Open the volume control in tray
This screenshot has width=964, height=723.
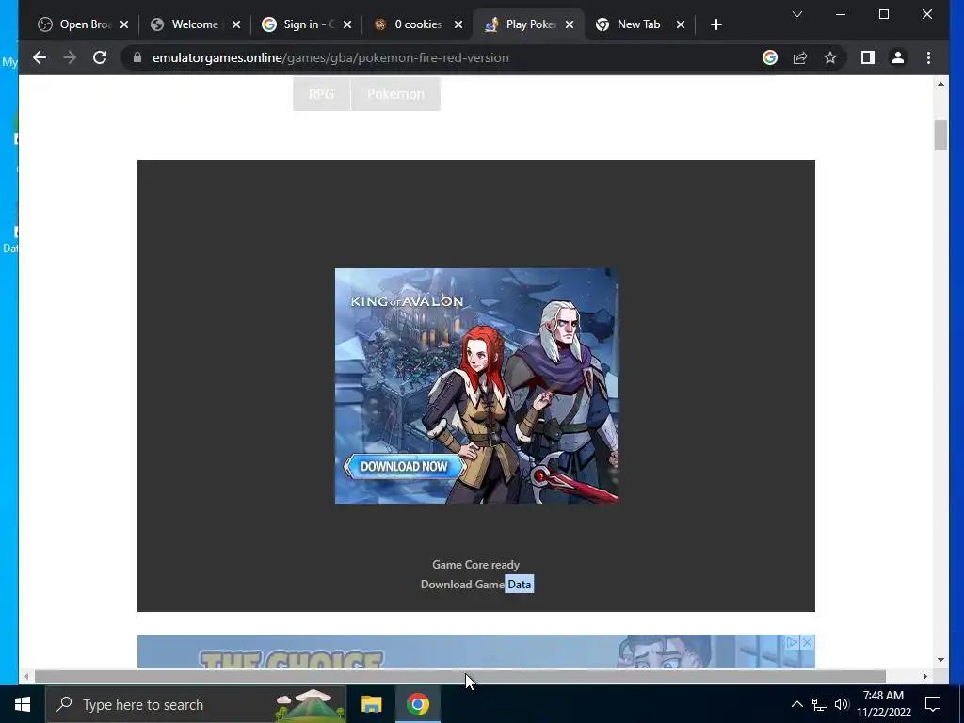click(842, 704)
